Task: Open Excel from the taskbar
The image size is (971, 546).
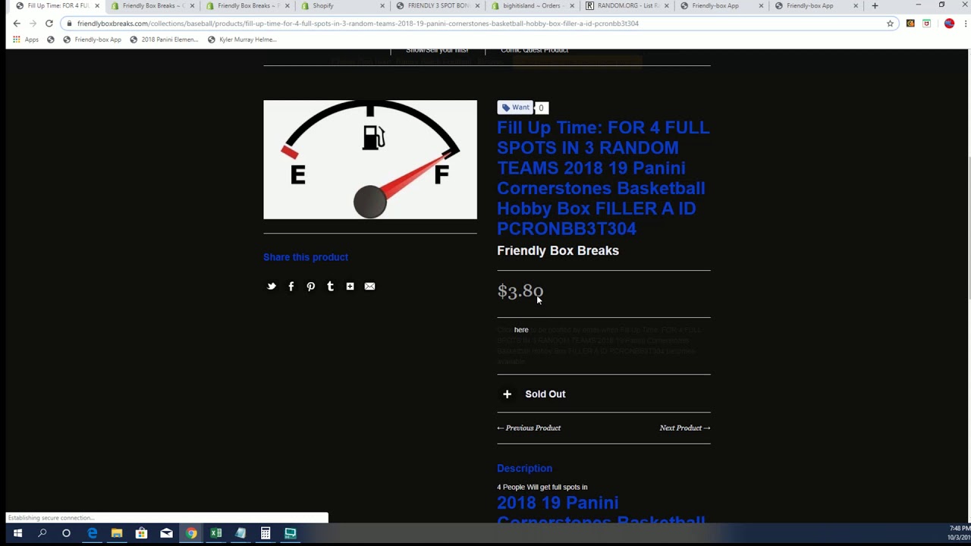Action: 216,534
